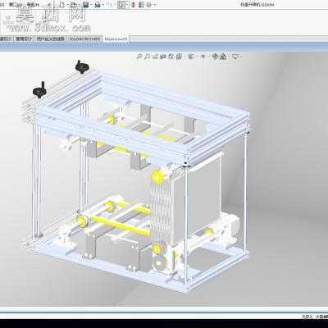Click the Edit Appearance sphere icon
The height and width of the screenshot is (328, 328).
coord(215,57)
